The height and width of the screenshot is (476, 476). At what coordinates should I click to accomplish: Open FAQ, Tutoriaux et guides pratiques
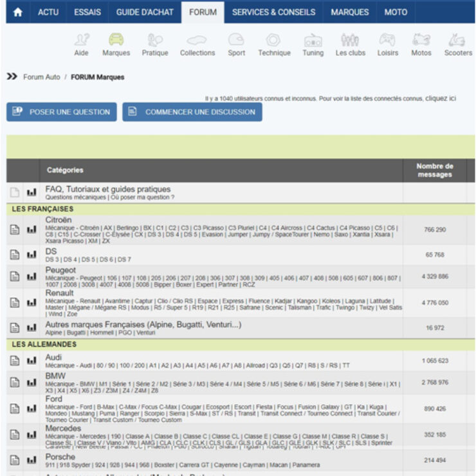(108, 189)
